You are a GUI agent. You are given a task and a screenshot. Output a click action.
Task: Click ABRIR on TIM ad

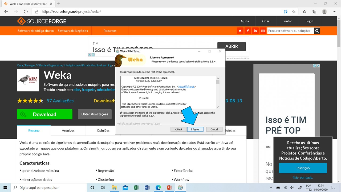[232, 46]
